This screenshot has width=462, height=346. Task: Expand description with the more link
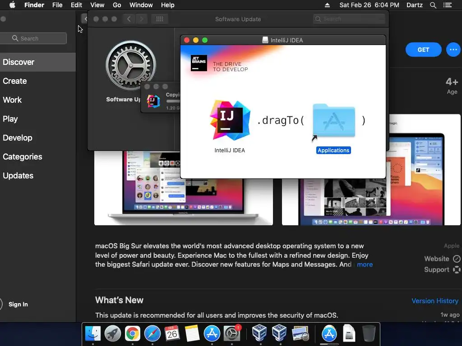365,264
